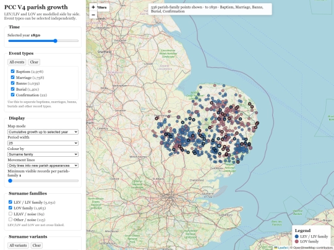Clear all event types
Image resolution: width=334 pixels, height=250 pixels.
pos(34,62)
